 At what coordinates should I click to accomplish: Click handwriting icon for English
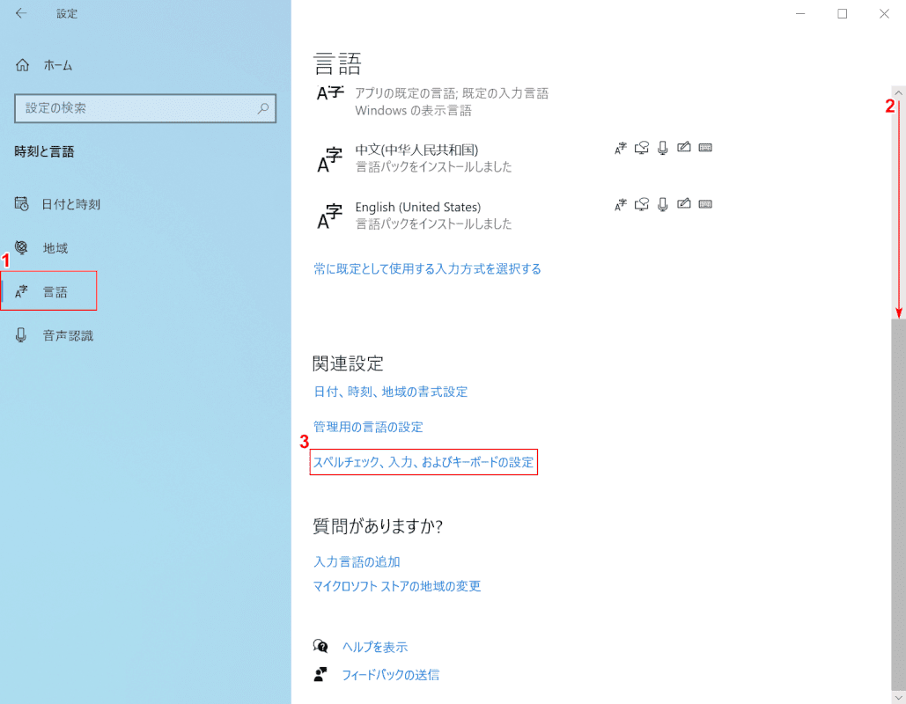pos(683,203)
